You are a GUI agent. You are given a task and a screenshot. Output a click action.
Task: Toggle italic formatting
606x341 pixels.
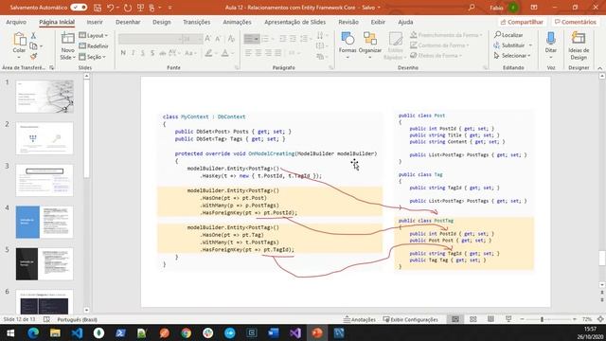tap(133, 53)
